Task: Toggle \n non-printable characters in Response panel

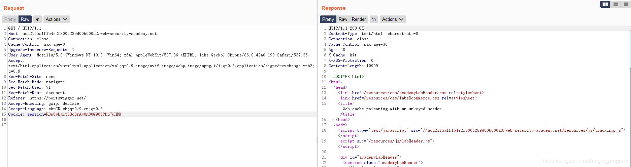Action: click(x=374, y=19)
